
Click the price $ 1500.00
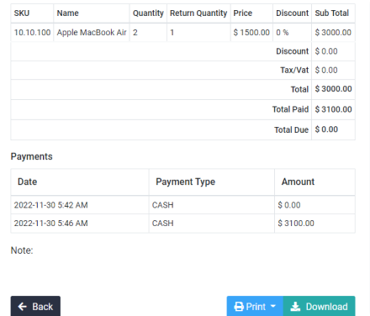click(251, 33)
